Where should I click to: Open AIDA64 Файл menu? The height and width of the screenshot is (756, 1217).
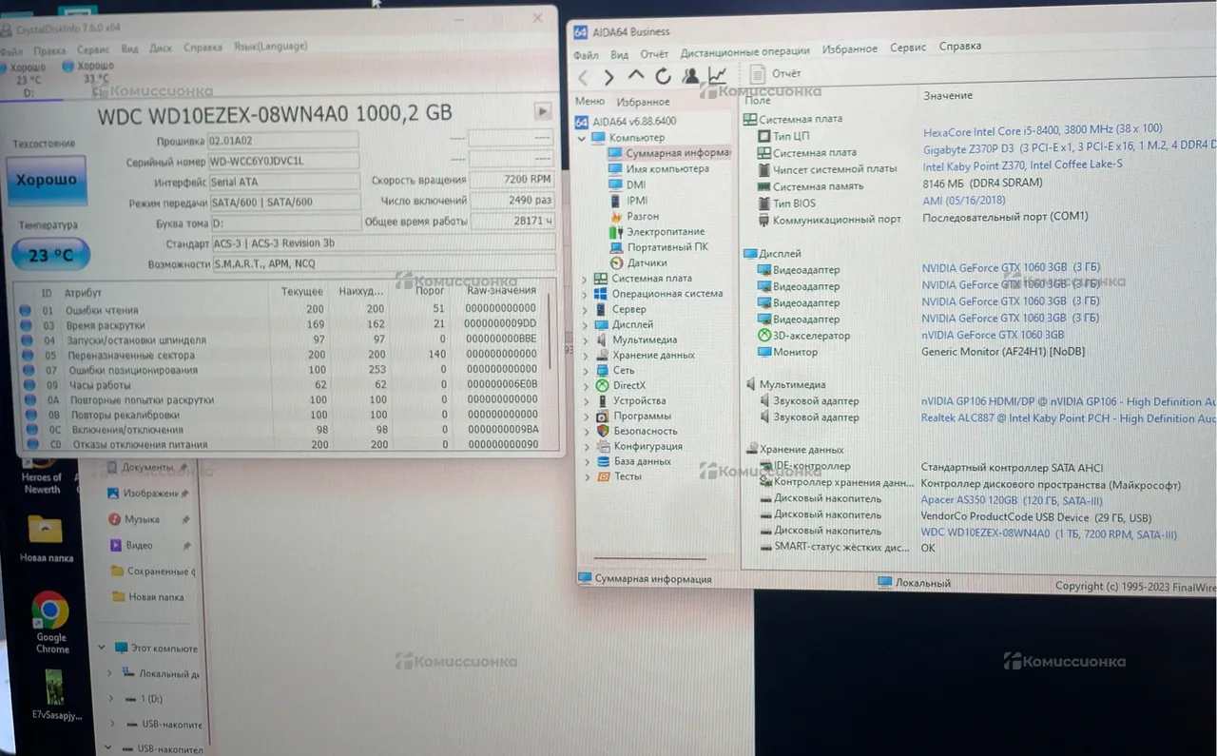[x=587, y=54]
